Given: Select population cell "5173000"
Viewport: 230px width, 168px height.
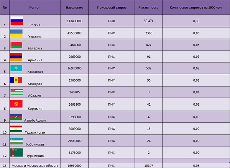Looking at the screenshot, I should [x=74, y=153].
